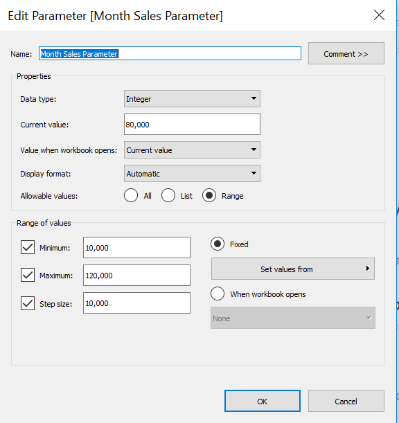Uncheck the Minimum checkbox
The image size is (399, 423).
point(28,247)
